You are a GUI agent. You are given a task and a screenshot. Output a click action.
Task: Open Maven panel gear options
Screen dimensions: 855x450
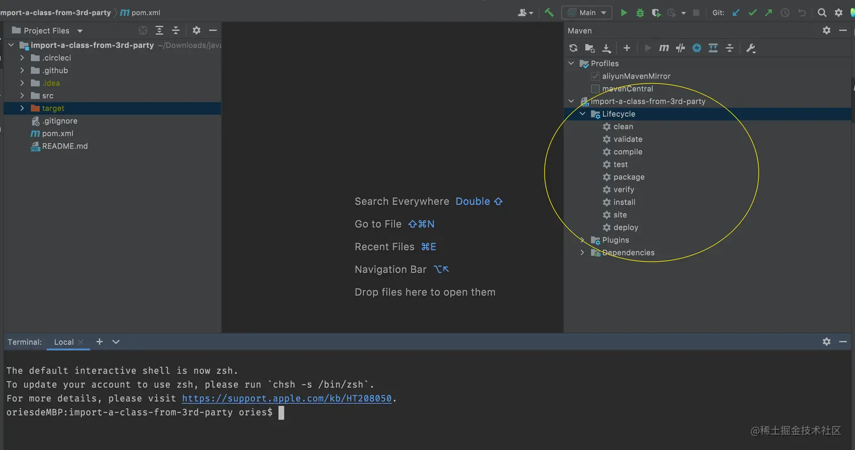[x=827, y=31]
